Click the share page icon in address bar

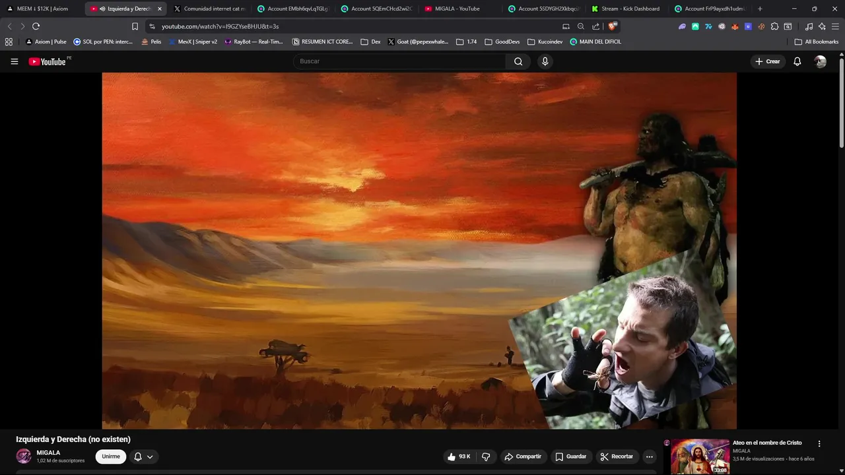coord(596,26)
